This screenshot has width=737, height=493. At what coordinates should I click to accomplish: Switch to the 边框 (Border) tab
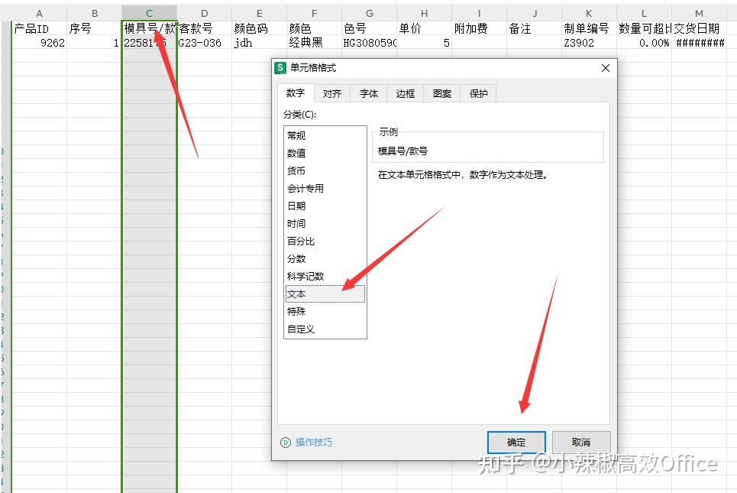coord(405,93)
